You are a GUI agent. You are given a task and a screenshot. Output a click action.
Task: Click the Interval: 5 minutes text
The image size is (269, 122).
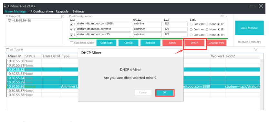(249, 42)
